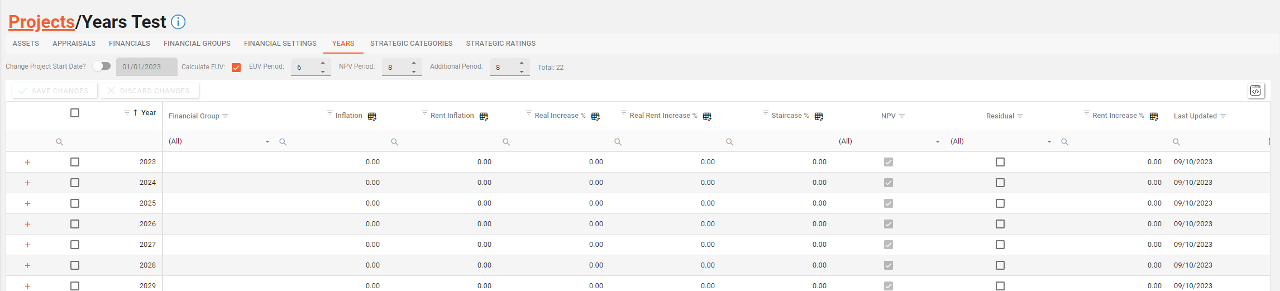This screenshot has width=1280, height=291.
Task: Toggle the Change Project Start Date switch
Action: (x=102, y=66)
